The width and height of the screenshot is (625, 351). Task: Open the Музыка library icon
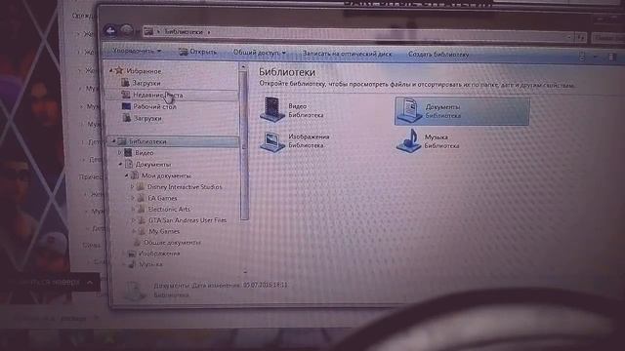[408, 140]
